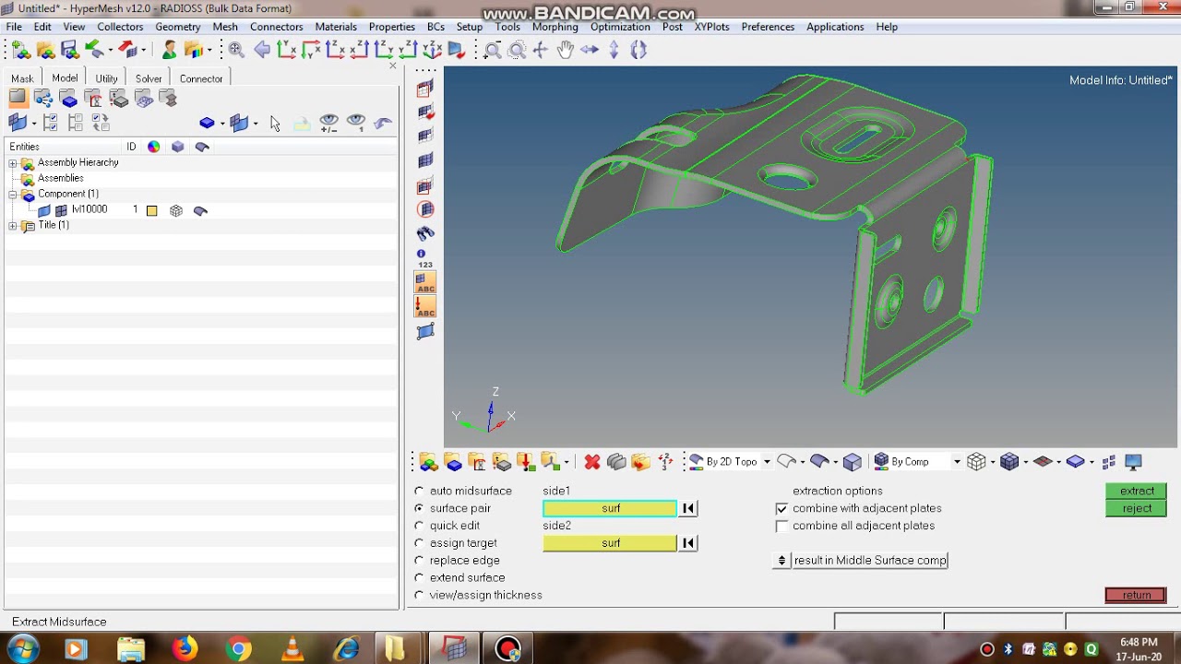Expand the Title (1) tree node
Image resolution: width=1181 pixels, height=664 pixels.
pos(13,226)
